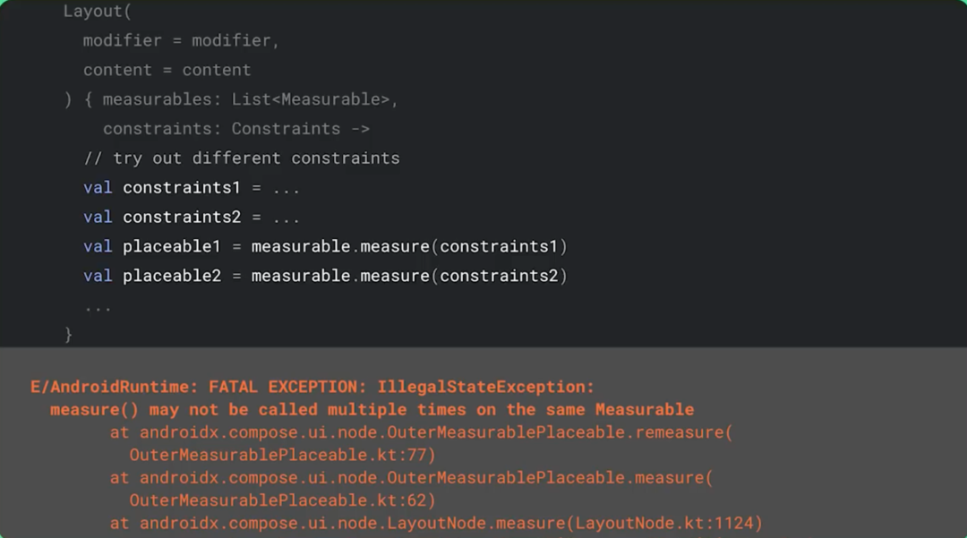Click the IllegalStateException text in the log

click(485, 387)
